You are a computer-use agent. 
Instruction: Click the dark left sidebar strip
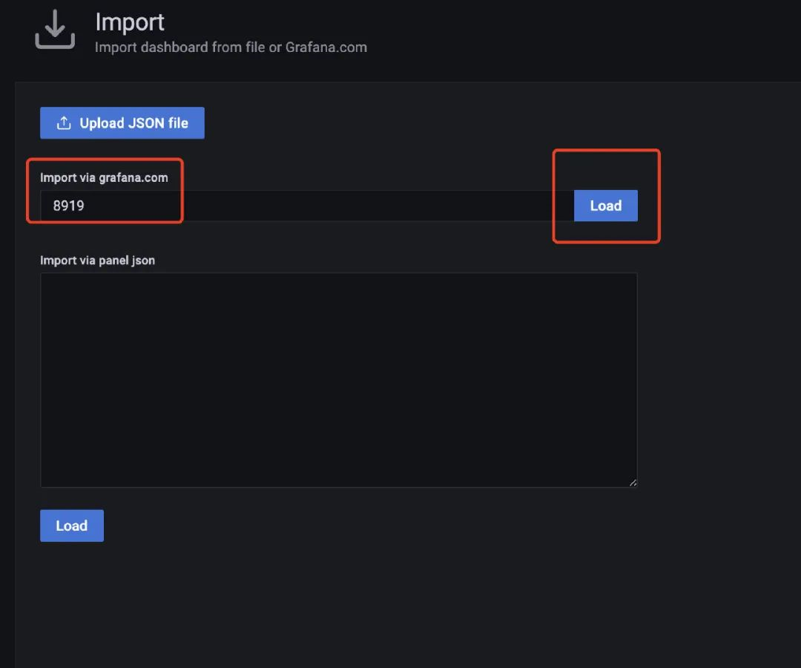tap(7, 371)
